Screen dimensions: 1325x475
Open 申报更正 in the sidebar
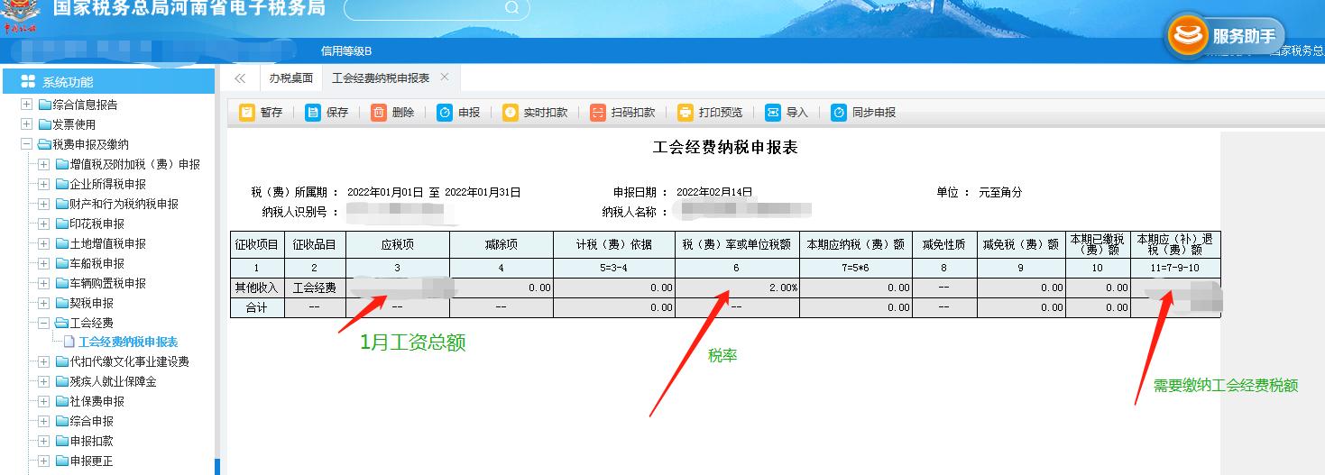[91, 461]
